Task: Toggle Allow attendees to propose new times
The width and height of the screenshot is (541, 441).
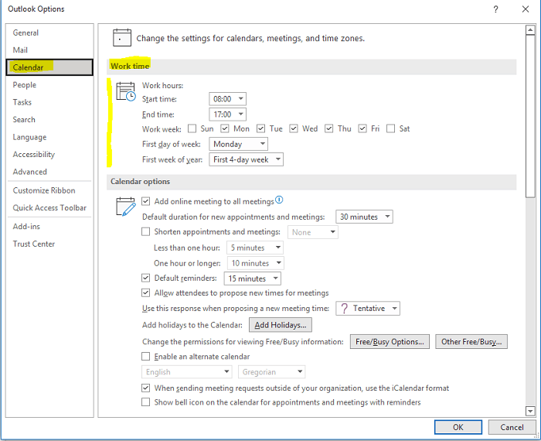Action: [x=146, y=293]
